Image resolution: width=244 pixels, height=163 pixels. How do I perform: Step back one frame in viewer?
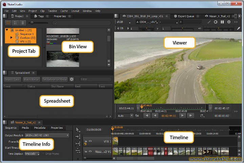tap(155, 115)
